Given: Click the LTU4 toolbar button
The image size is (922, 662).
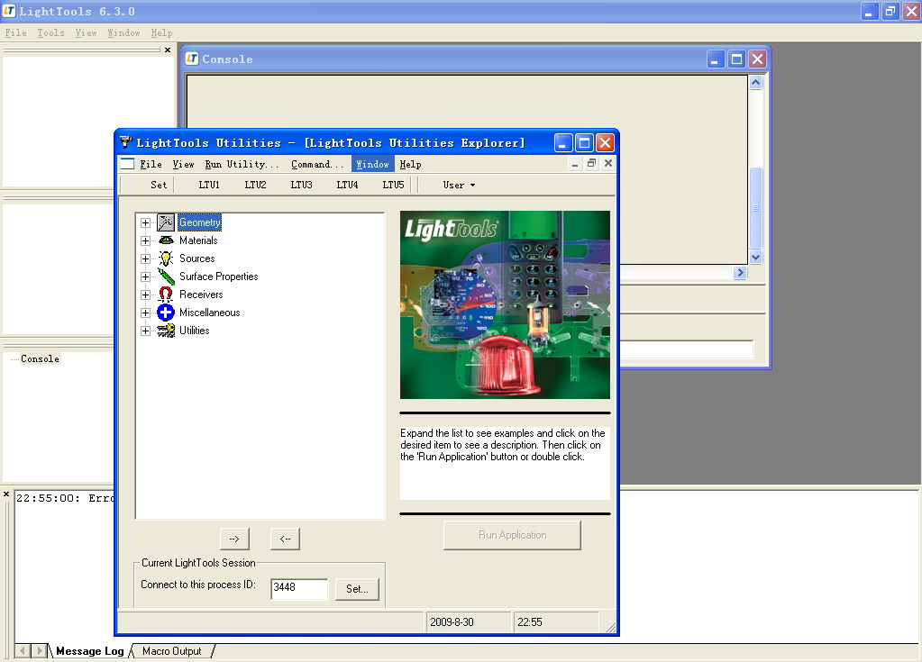Looking at the screenshot, I should click(347, 185).
